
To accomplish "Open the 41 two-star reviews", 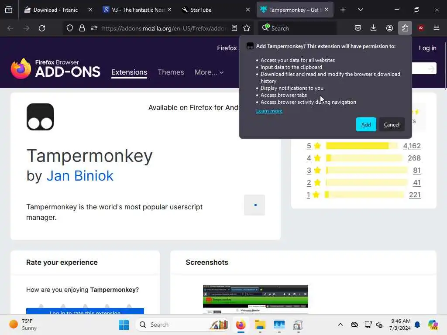I will [x=417, y=183].
